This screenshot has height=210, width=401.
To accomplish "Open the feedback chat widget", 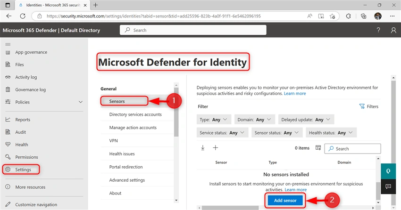I will 388,186.
